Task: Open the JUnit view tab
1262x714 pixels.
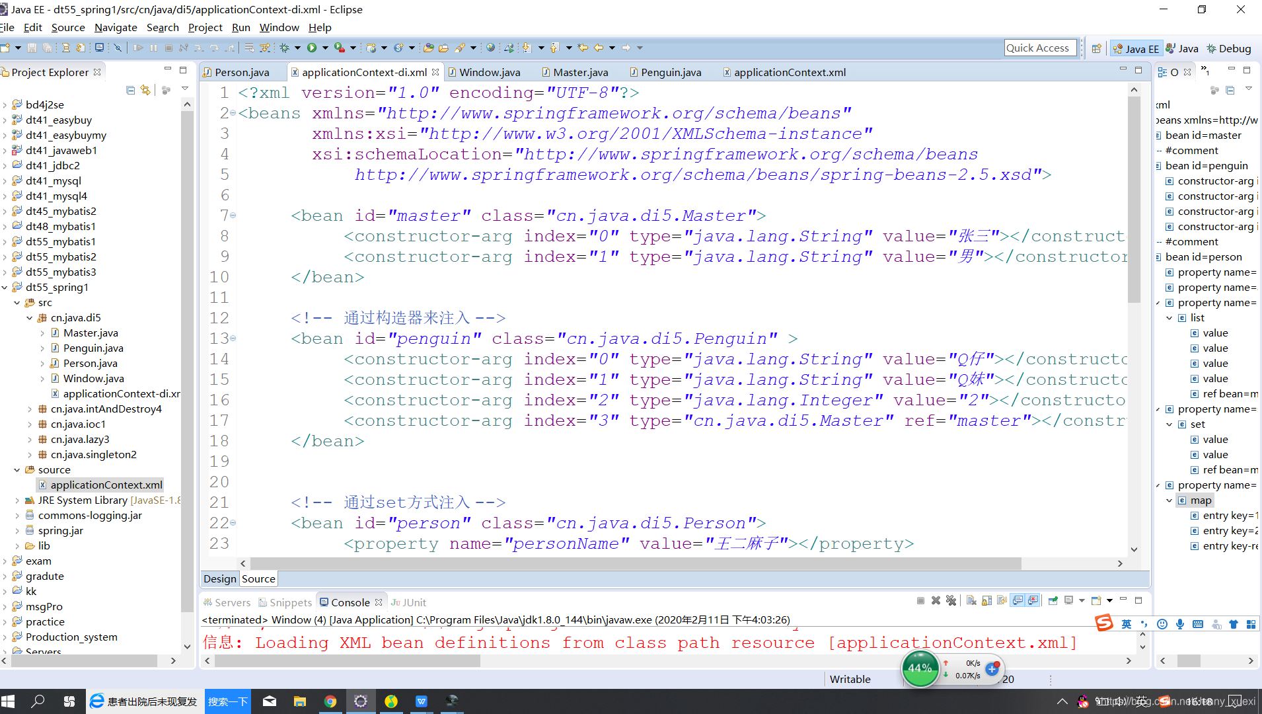Action: (x=409, y=602)
